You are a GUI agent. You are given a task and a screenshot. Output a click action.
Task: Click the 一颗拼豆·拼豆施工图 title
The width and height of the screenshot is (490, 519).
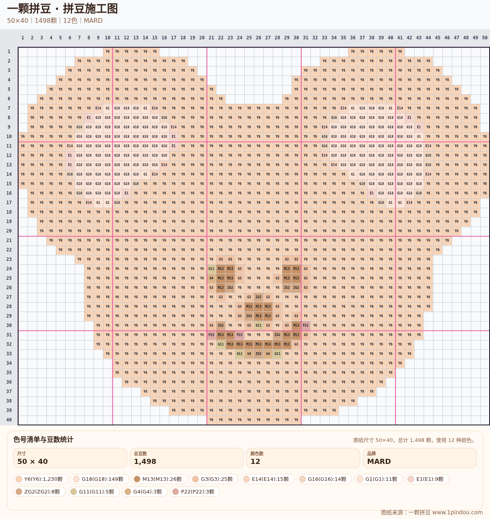click(x=62, y=9)
